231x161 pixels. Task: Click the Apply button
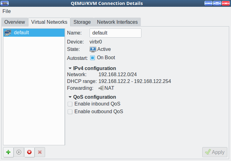click(x=215, y=152)
